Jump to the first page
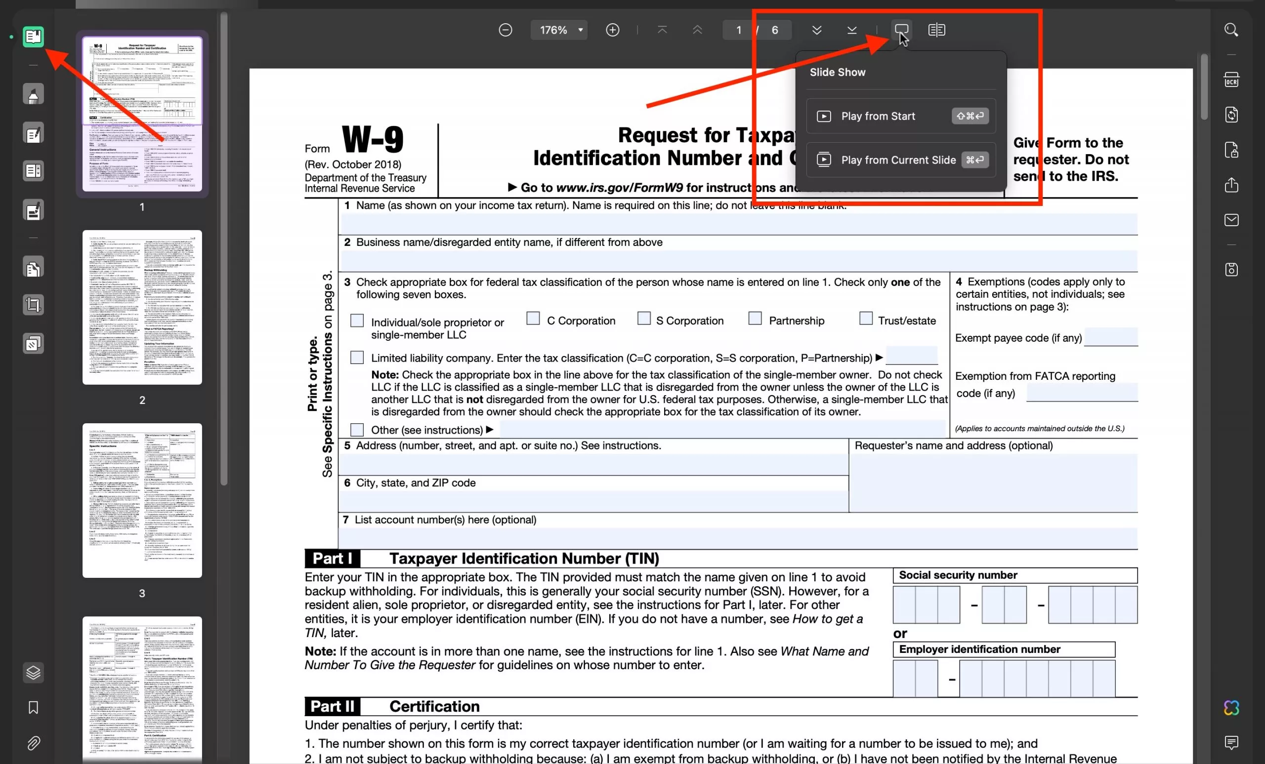This screenshot has height=764, width=1265. click(662, 30)
